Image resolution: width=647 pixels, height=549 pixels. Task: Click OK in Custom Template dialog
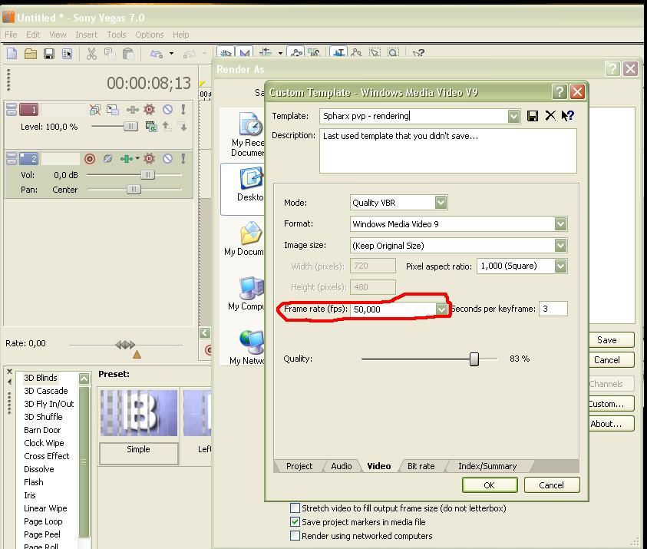490,485
